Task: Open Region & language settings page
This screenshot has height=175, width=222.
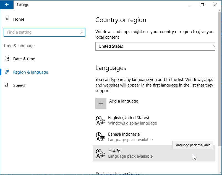Action: (31, 72)
